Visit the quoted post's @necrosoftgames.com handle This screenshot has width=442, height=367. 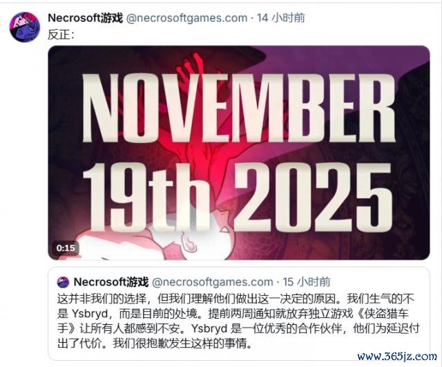(x=213, y=282)
